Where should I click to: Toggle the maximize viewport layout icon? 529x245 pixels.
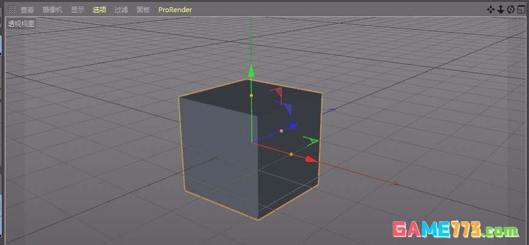point(521,9)
